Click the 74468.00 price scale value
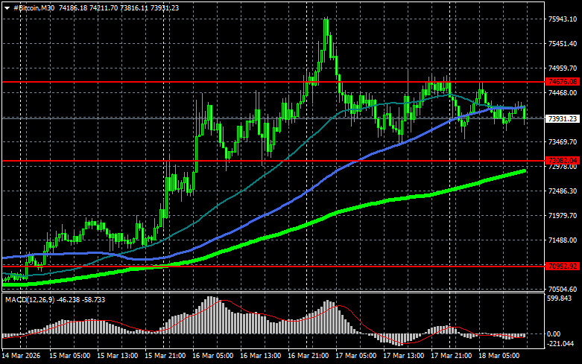 pyautogui.click(x=563, y=92)
